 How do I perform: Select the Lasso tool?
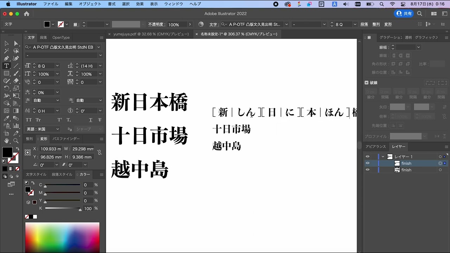click(x=16, y=51)
